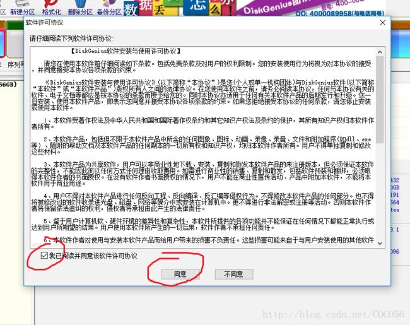Viewport: 410px width, 325px height.
Task: Click 新建分区 toolbar icon in DiskGenius
Action: 23,8
